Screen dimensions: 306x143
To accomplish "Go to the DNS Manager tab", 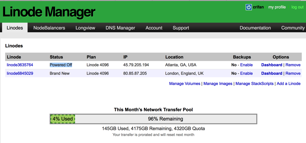I will coord(120,28).
